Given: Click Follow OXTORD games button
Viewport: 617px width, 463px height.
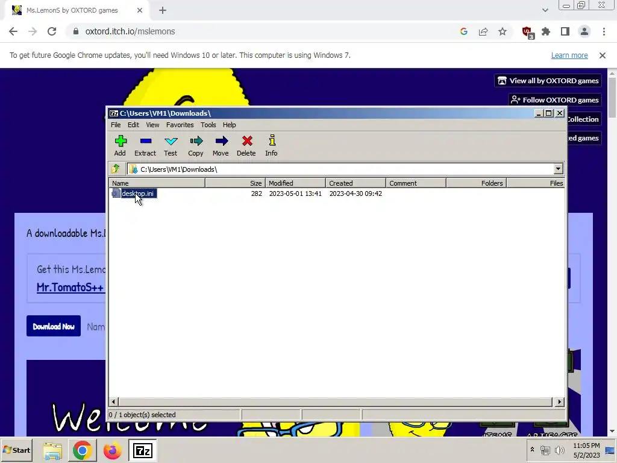Looking at the screenshot, I should 555,100.
